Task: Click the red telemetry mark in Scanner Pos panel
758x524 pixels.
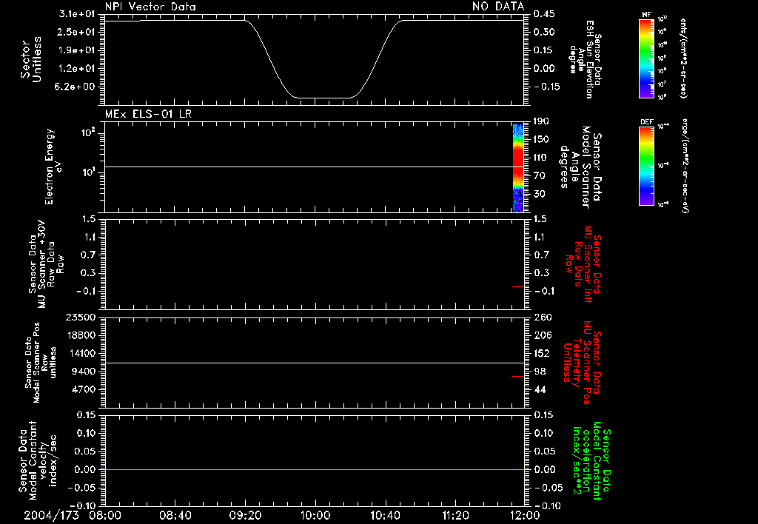Action: [517, 376]
